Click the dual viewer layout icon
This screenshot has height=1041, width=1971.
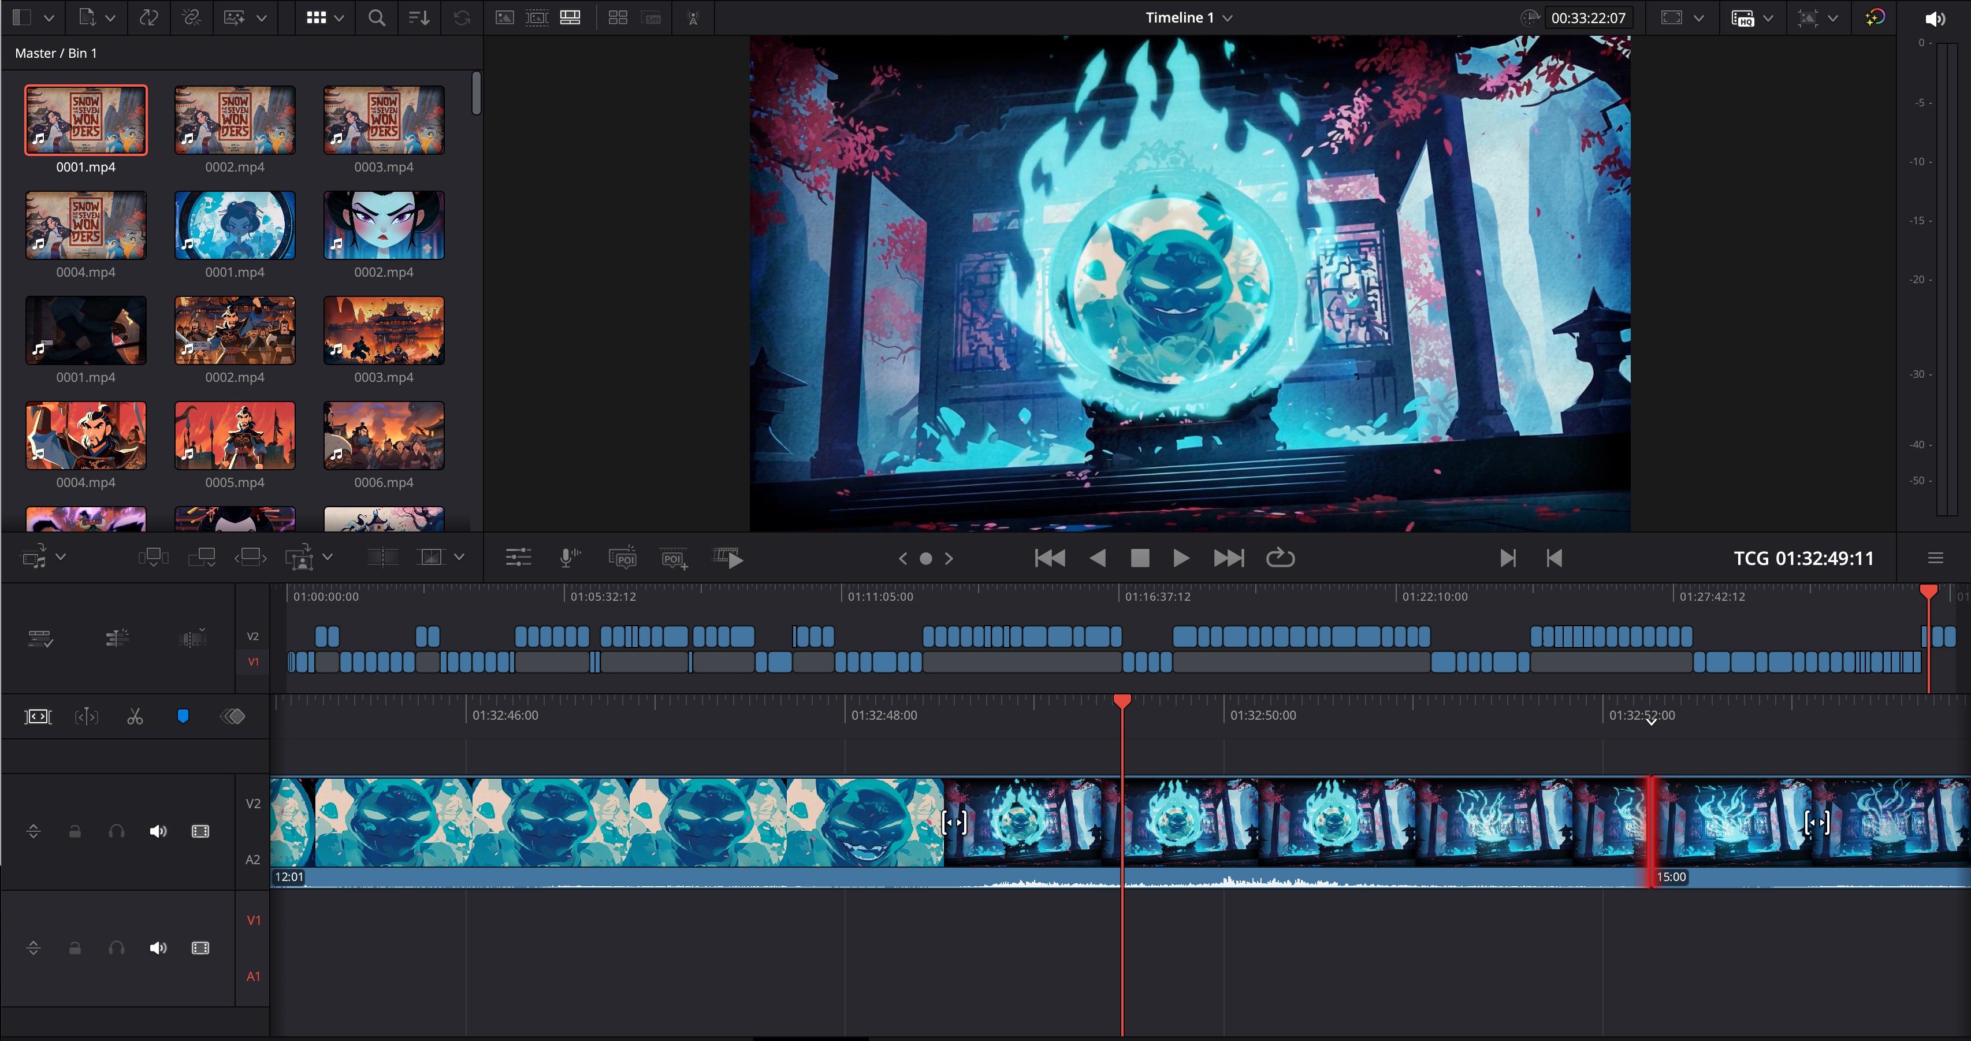point(618,17)
